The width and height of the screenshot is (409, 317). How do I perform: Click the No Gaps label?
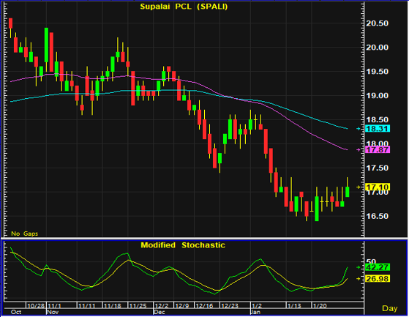tap(25, 234)
